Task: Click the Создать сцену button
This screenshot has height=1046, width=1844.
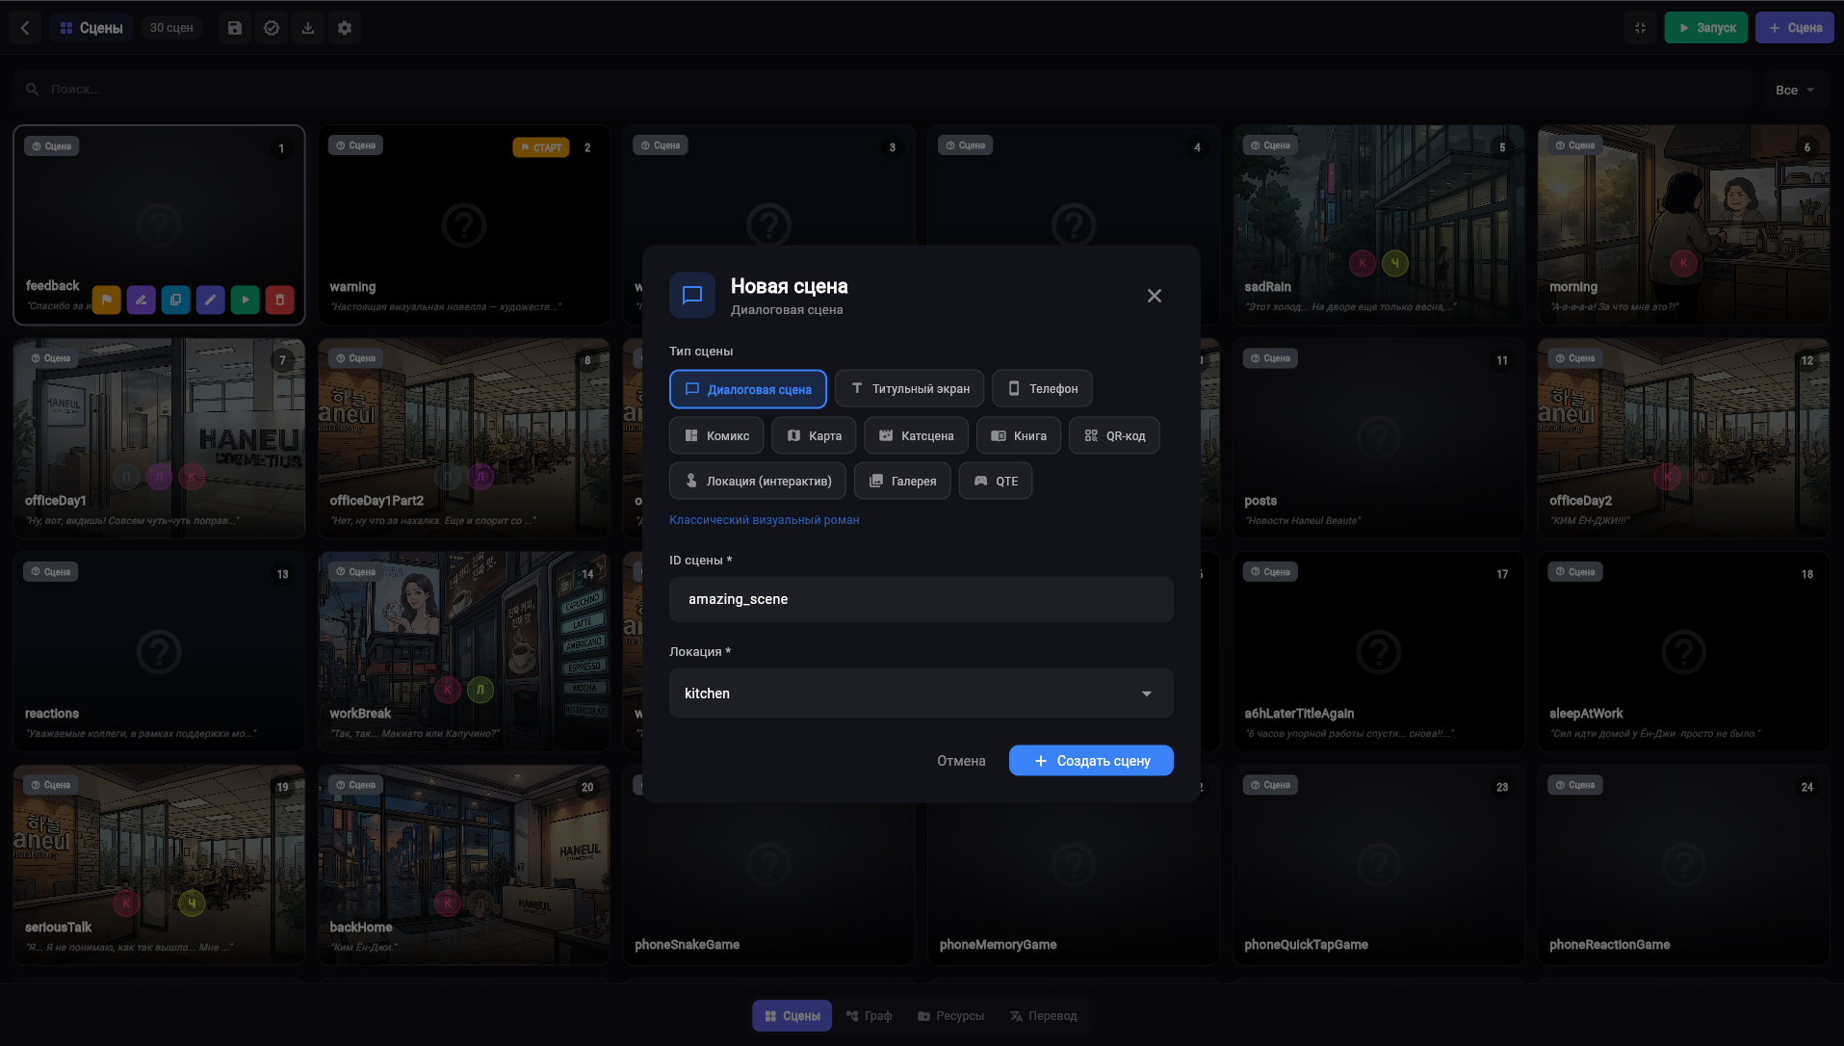Action: (1091, 760)
